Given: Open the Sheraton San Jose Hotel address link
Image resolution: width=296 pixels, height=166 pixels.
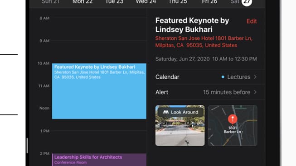Looking at the screenshot, I should (x=204, y=42).
